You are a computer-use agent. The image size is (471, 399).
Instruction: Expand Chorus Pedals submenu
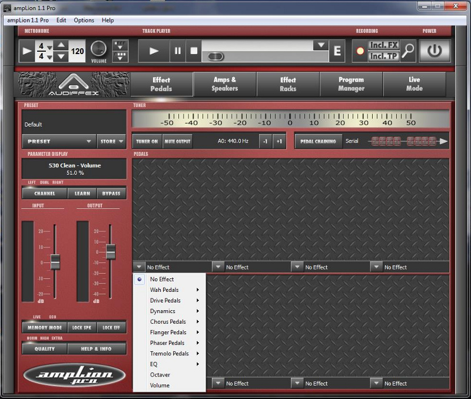[x=170, y=321]
